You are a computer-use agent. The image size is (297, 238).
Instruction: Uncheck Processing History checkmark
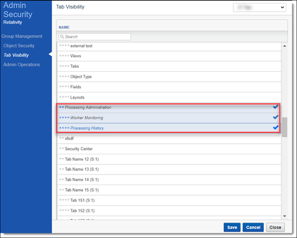point(276,128)
